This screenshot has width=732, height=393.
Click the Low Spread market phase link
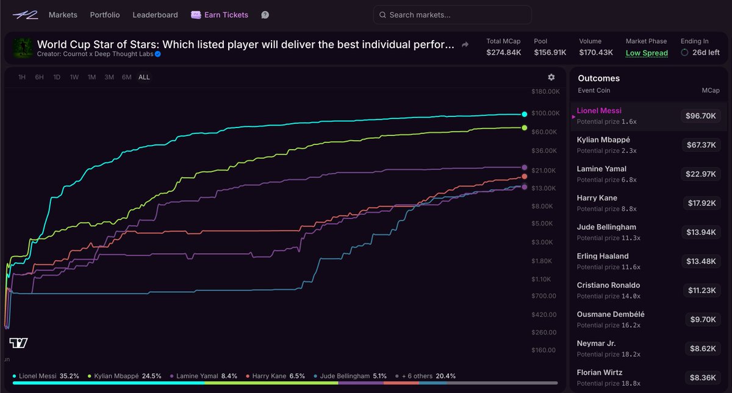coord(647,53)
